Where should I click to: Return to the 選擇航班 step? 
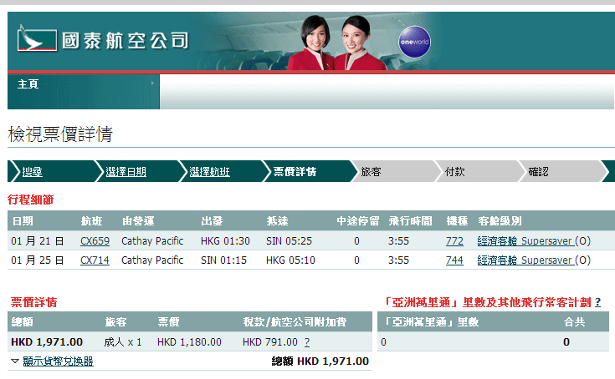[209, 172]
